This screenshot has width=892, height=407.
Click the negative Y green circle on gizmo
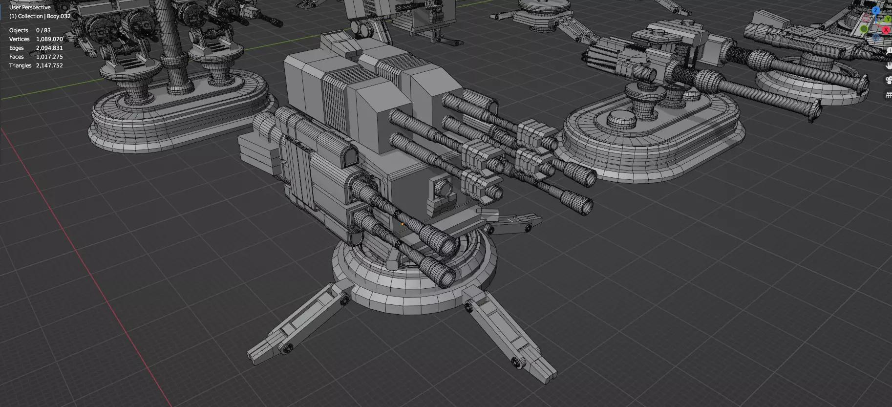[x=864, y=29]
